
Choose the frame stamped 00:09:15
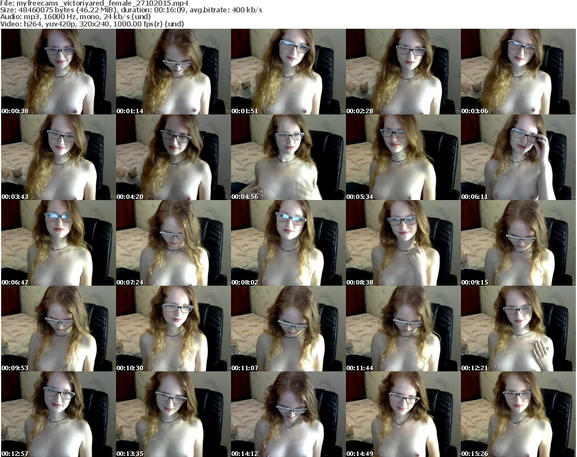(518, 243)
